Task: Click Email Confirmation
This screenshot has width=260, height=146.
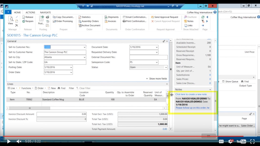Action: tap(135, 17)
